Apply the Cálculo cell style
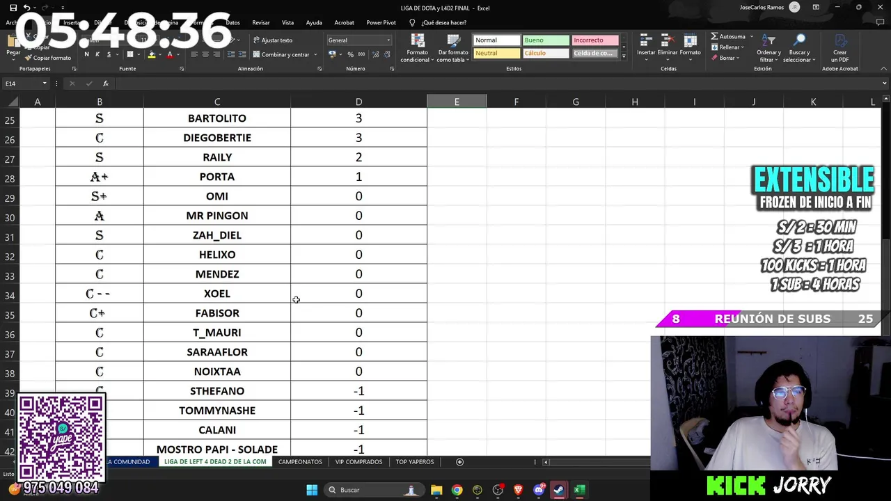This screenshot has height=501, width=891. click(x=546, y=54)
